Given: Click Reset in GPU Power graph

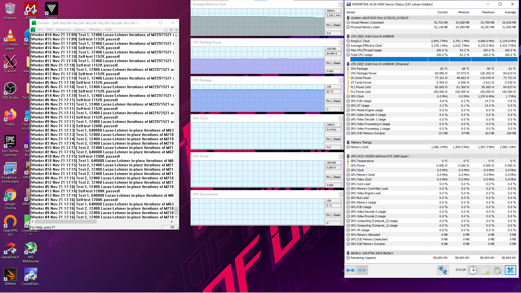Looking at the screenshot, I should coord(337,177).
